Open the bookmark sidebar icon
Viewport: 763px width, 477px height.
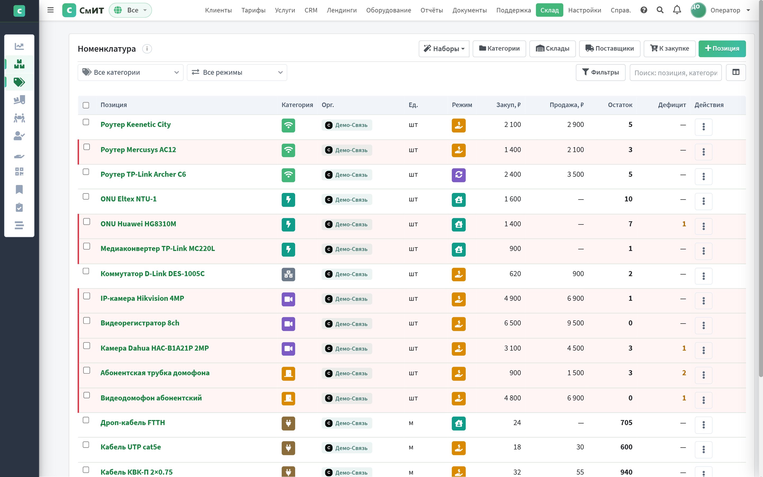point(19,189)
